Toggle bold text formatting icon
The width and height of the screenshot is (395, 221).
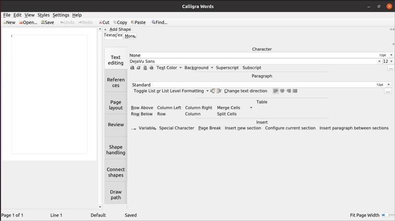[x=132, y=68]
